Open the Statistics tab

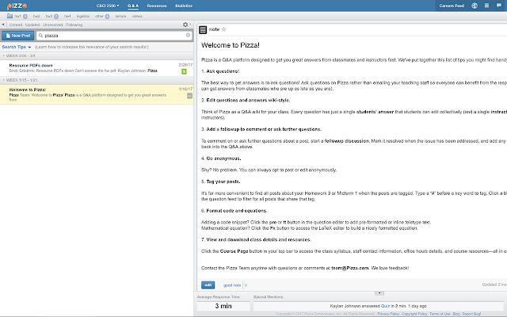click(x=184, y=6)
